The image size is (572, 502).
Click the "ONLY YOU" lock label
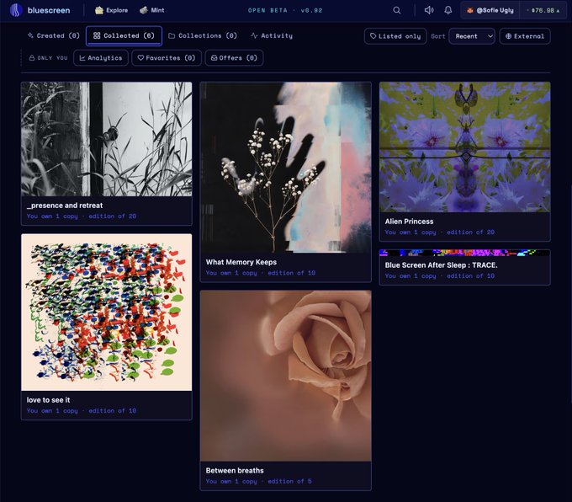[x=48, y=58]
